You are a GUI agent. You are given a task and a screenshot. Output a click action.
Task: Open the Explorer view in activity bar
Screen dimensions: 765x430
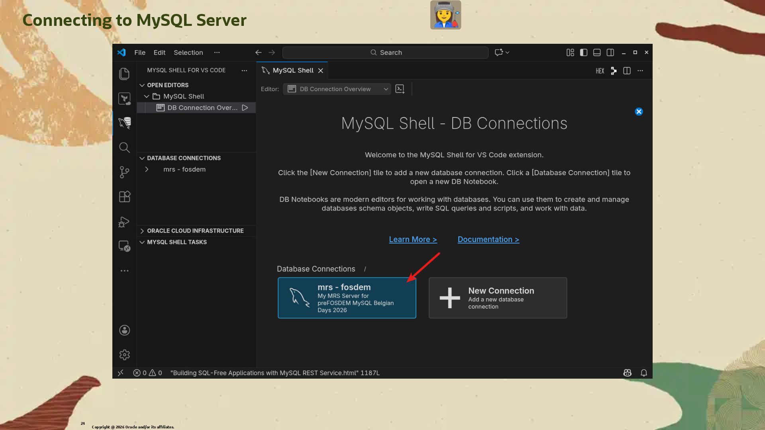(x=124, y=74)
